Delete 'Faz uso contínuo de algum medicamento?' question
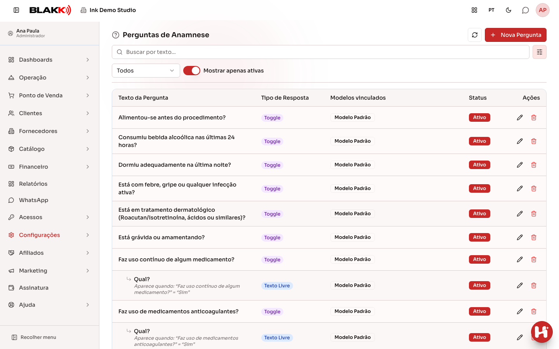The height and width of the screenshot is (349, 559). click(534, 259)
